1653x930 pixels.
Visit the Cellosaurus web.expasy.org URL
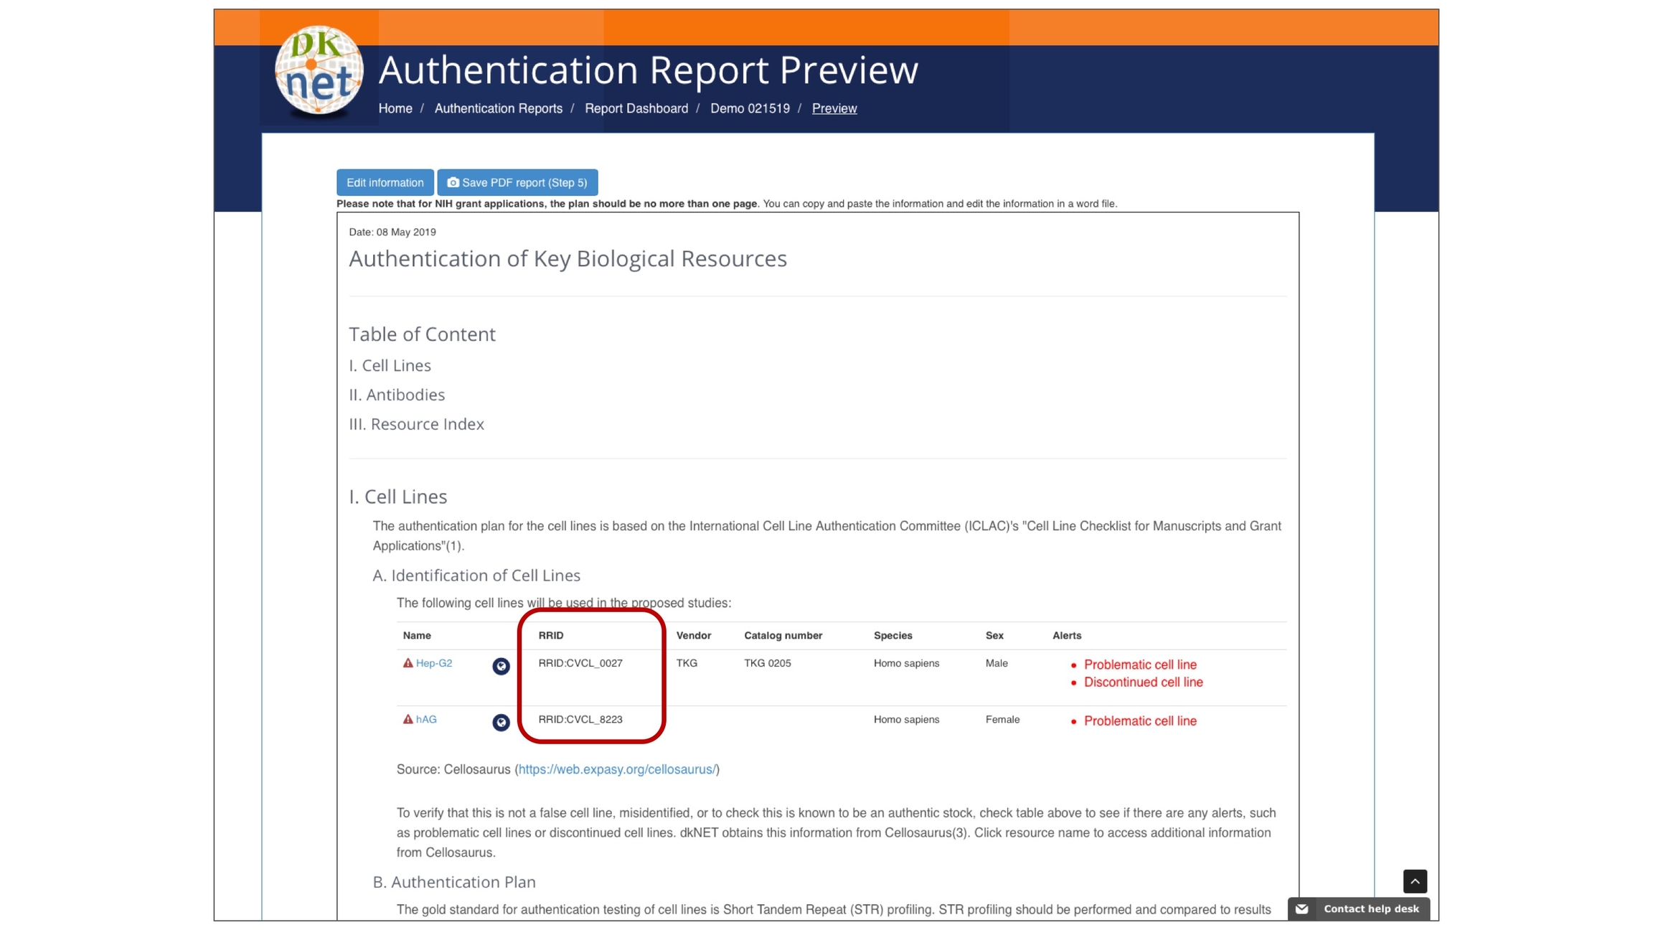616,769
